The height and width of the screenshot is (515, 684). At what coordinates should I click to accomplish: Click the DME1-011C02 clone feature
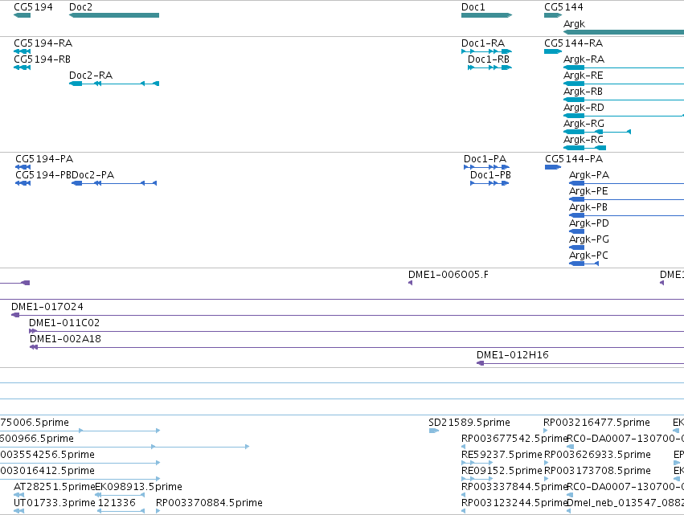pos(356,331)
